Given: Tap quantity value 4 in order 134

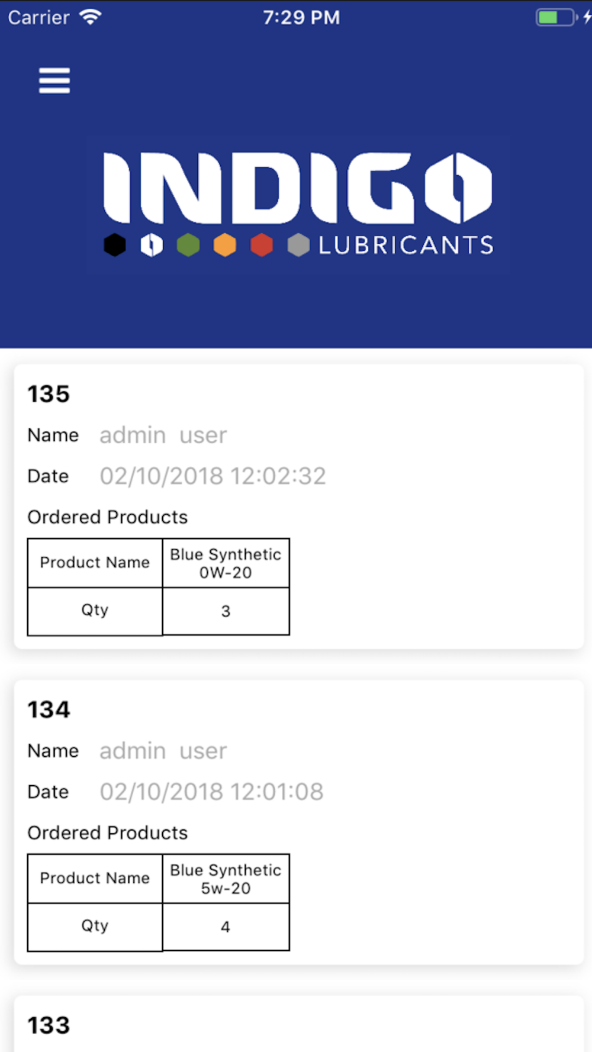Looking at the screenshot, I should 226,927.
